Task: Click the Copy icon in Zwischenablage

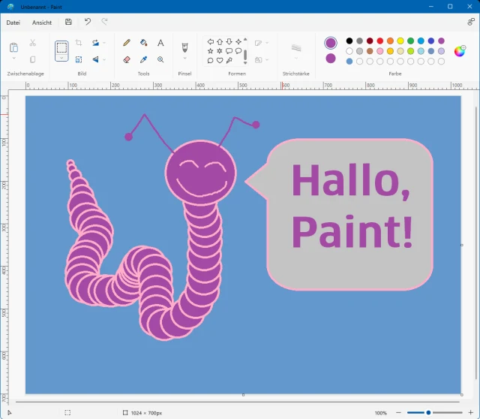Action: (33, 59)
